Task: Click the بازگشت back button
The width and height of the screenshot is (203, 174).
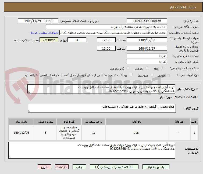Action: (x=62, y=167)
